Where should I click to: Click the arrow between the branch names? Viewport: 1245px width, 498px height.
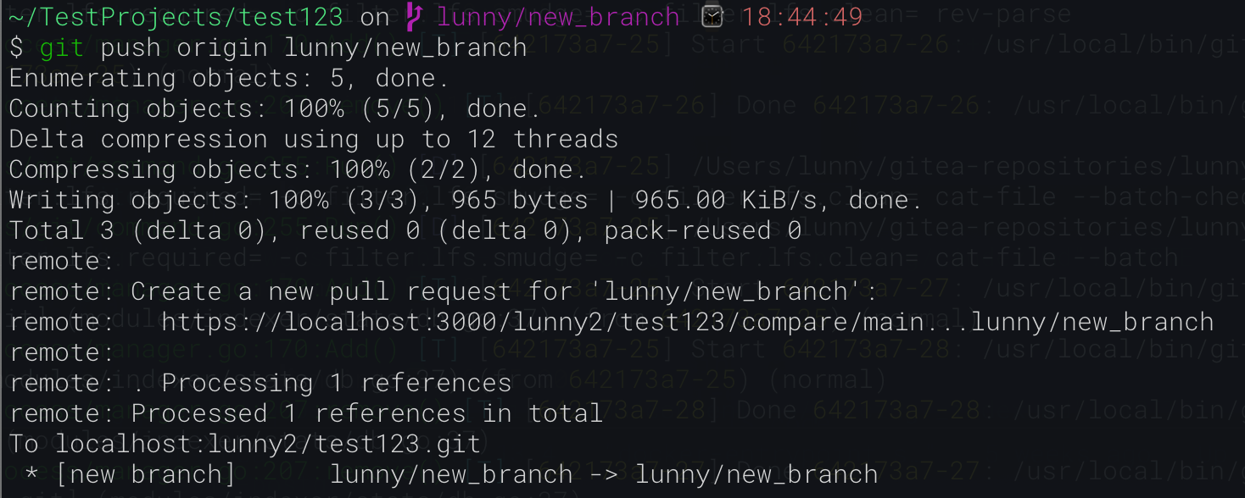click(x=604, y=474)
